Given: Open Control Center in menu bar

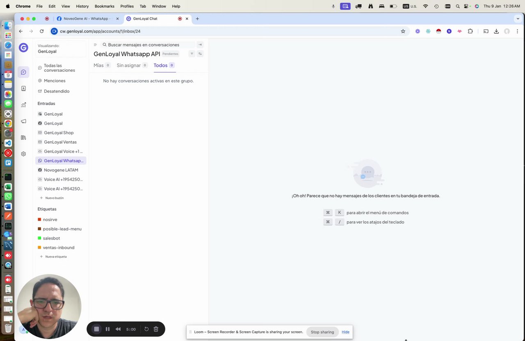Looking at the screenshot, I should click(x=467, y=6).
